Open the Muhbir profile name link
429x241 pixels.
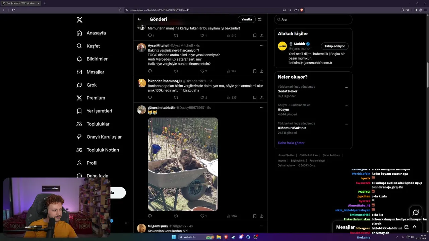pyautogui.click(x=299, y=44)
